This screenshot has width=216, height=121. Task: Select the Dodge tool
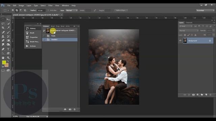[8, 45]
